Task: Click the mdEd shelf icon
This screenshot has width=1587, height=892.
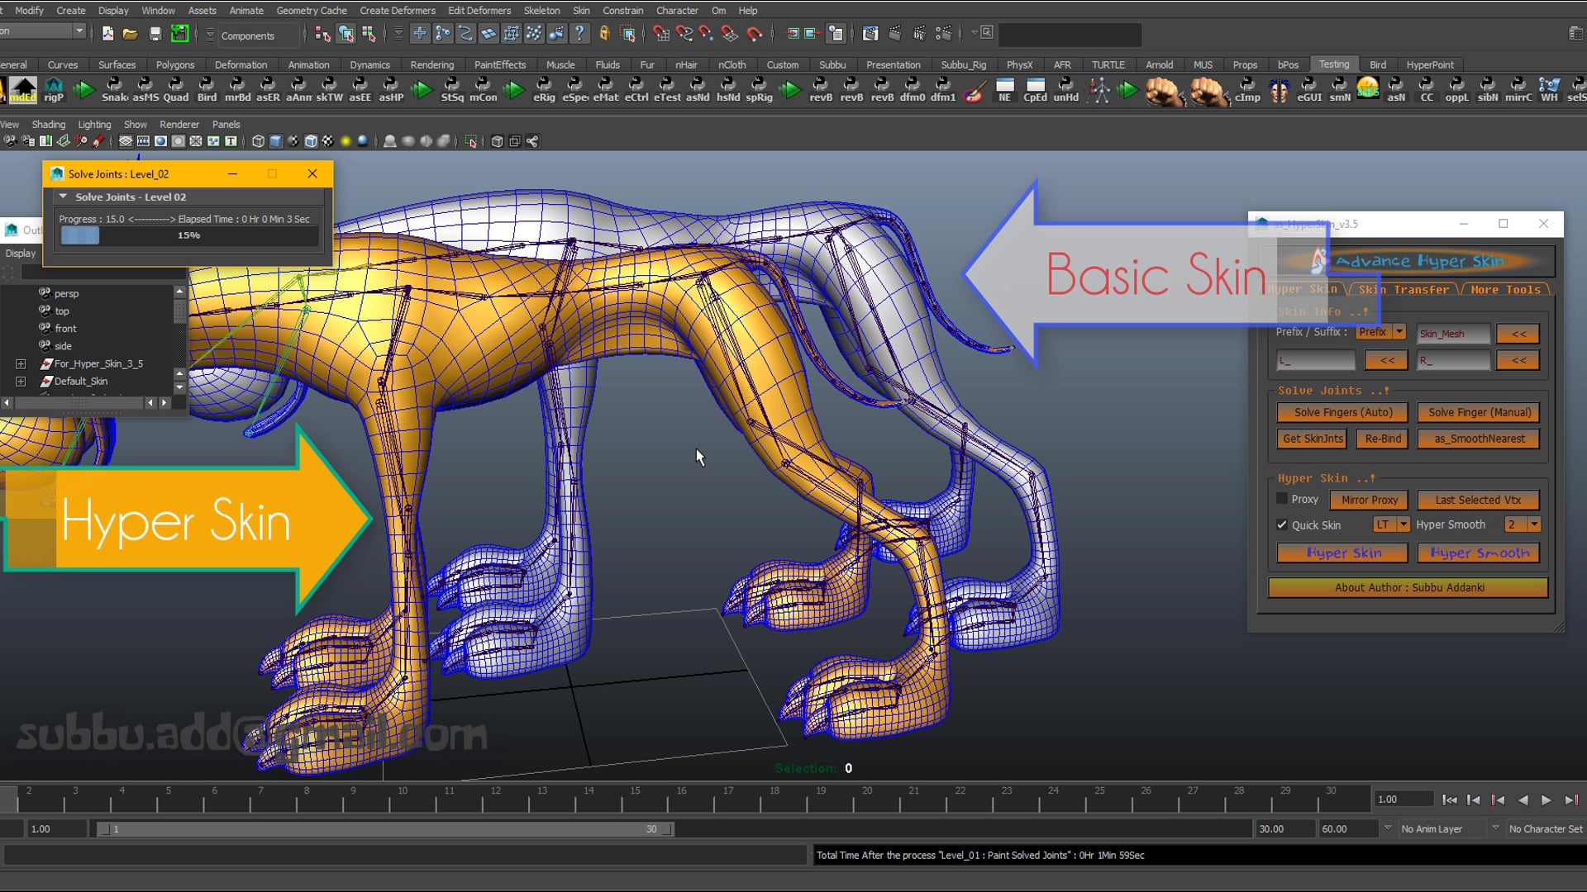Action: click(22, 89)
